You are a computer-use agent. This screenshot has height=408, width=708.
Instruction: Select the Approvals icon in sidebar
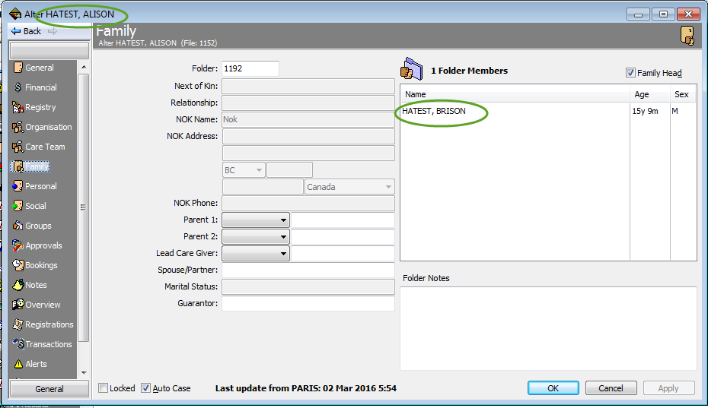coord(18,245)
